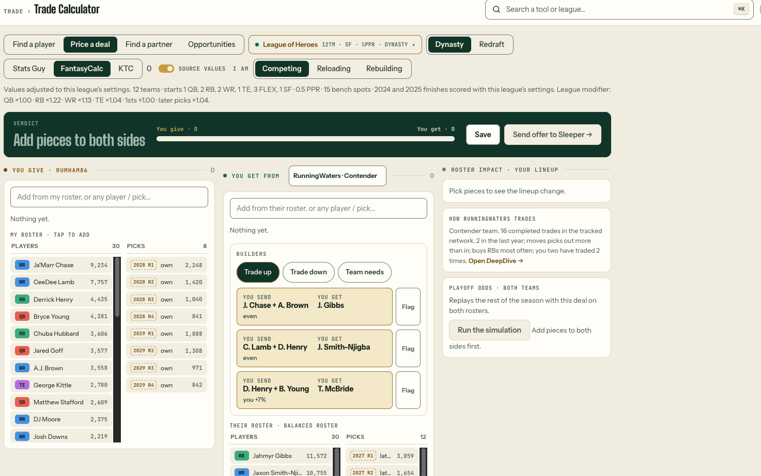Flag the D. Henry + B. Young suggestion
Screen dimensions: 761x476
(408, 390)
